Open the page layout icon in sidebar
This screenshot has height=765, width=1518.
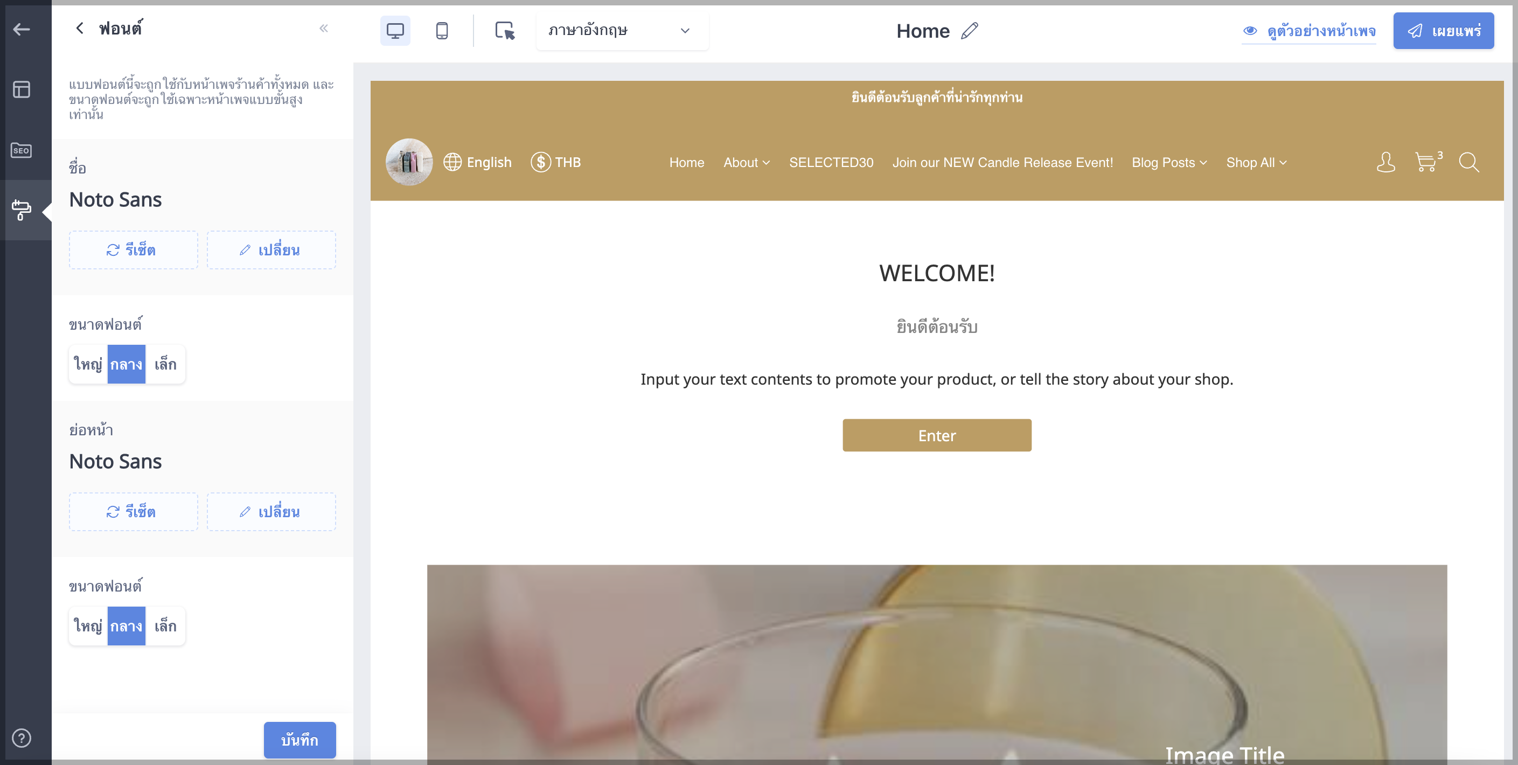[x=21, y=89]
